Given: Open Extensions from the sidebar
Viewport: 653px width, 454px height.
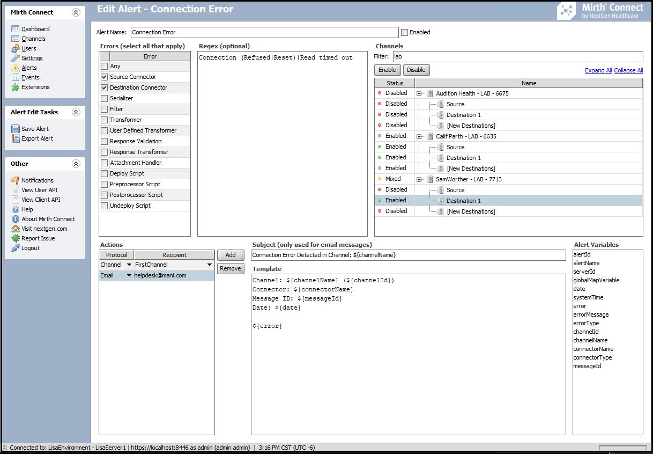Looking at the screenshot, I should [x=35, y=87].
